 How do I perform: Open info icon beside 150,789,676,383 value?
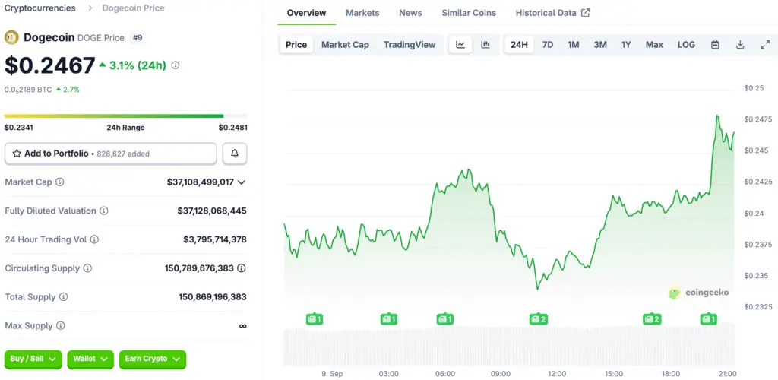click(242, 268)
